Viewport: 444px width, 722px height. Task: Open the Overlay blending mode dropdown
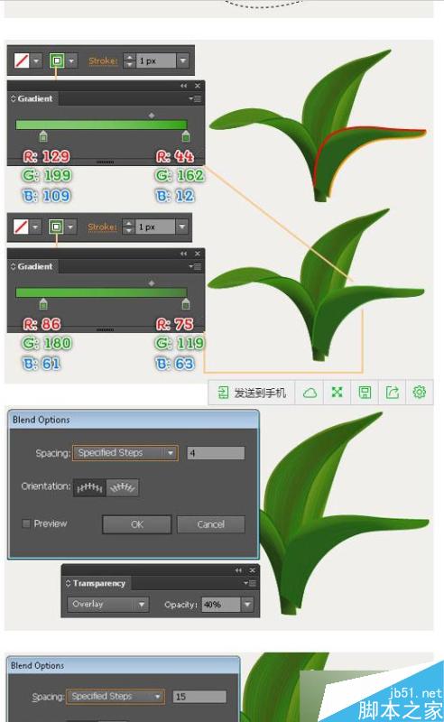[107, 604]
